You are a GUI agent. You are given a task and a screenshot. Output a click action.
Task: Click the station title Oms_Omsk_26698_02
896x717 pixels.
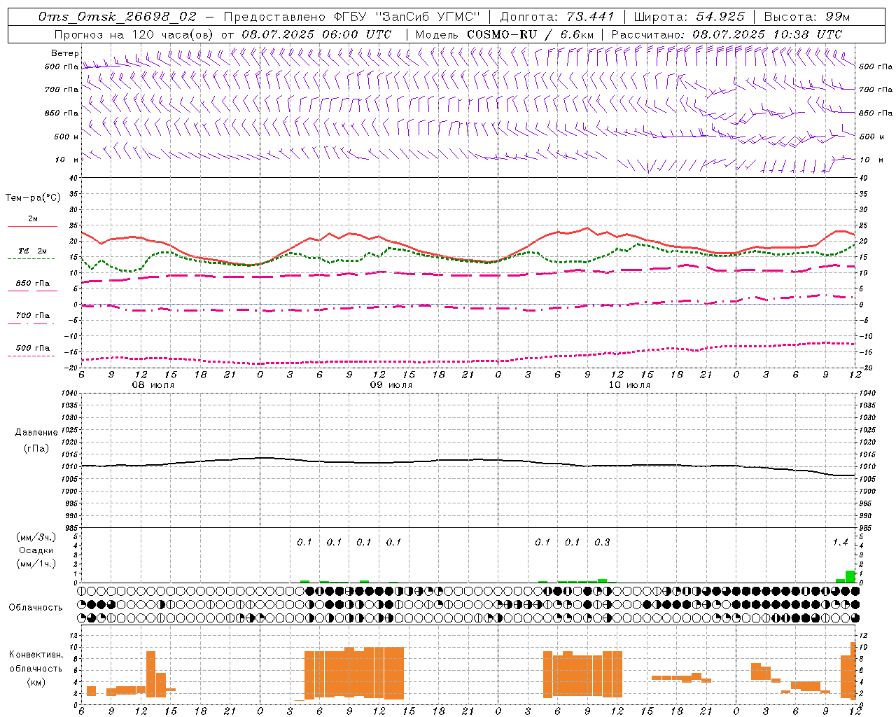click(118, 17)
